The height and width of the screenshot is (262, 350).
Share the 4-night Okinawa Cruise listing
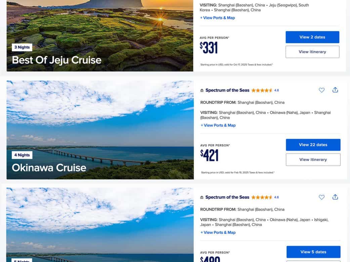click(x=335, y=90)
